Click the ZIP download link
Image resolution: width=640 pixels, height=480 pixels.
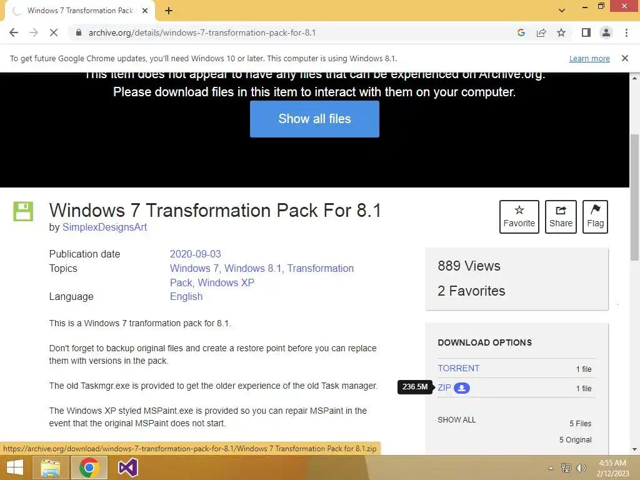tap(444, 387)
